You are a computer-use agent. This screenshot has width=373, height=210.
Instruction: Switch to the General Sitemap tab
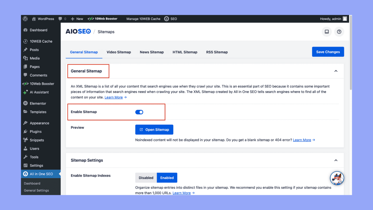point(84,52)
